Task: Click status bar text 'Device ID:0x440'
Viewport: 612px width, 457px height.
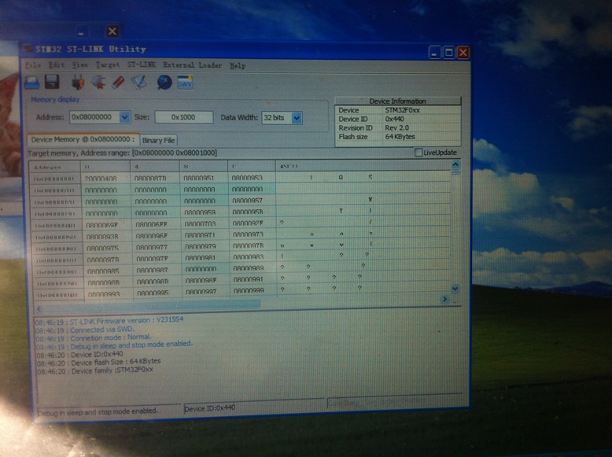Action: 209,407
